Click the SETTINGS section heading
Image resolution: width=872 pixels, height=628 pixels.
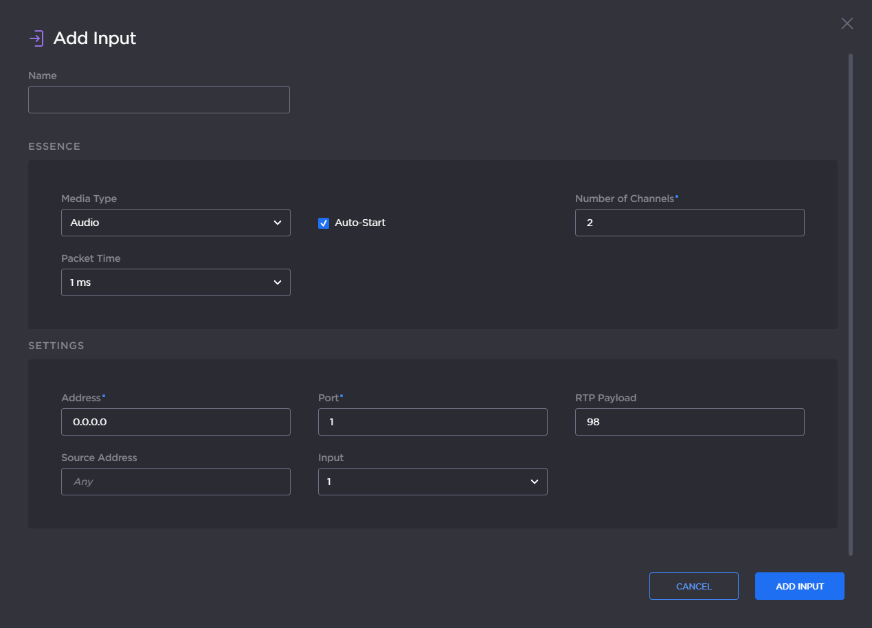pyautogui.click(x=56, y=346)
